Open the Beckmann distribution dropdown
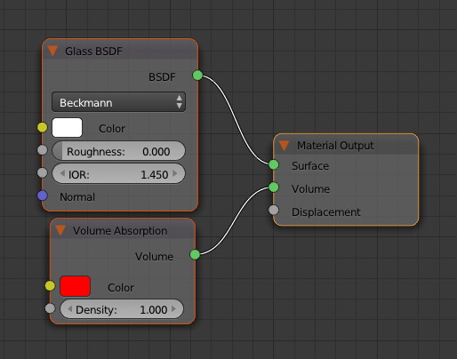Screen dimensions: 457x359 (x=118, y=102)
